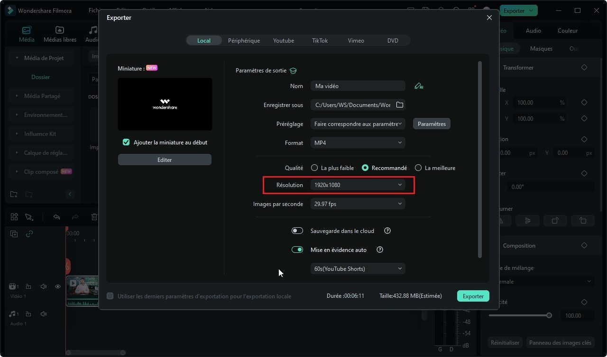Click the Exporter button in the dialog

coord(473,296)
